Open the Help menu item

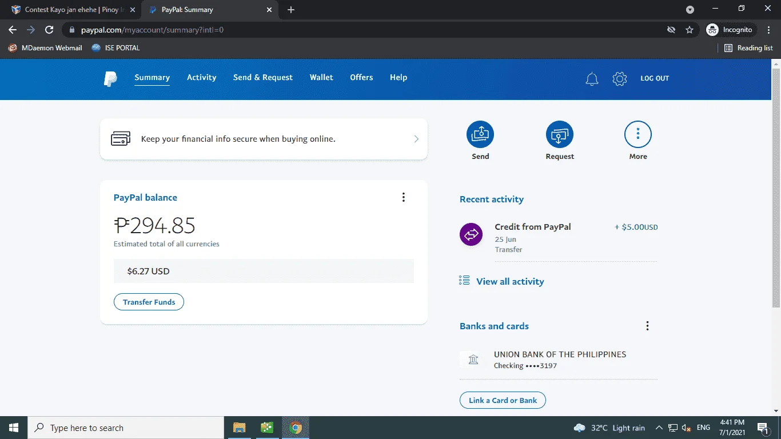[399, 78]
